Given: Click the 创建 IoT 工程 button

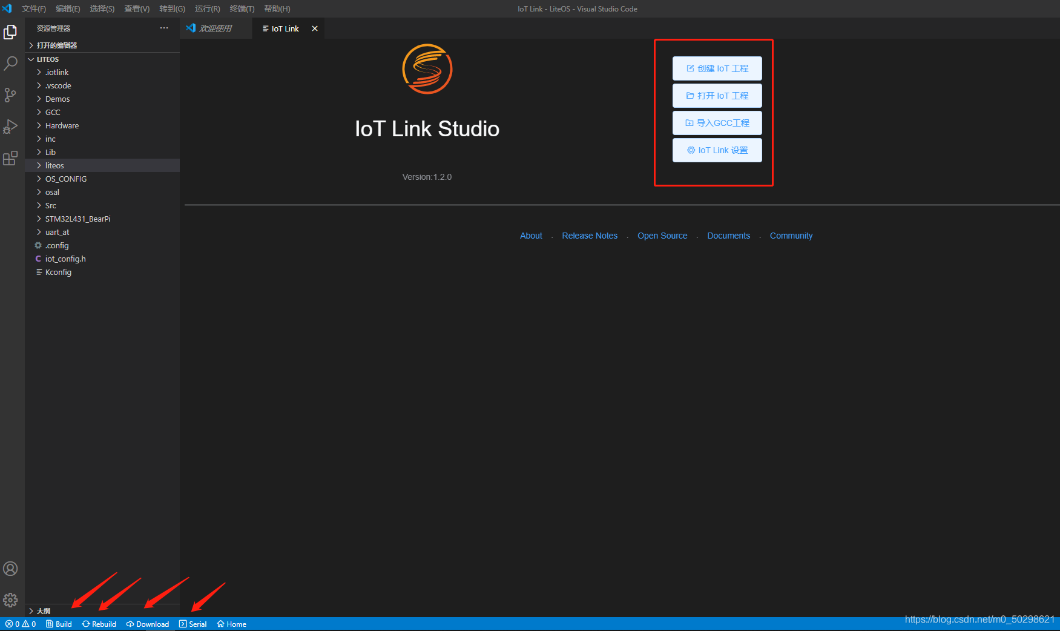Looking at the screenshot, I should pyautogui.click(x=717, y=68).
